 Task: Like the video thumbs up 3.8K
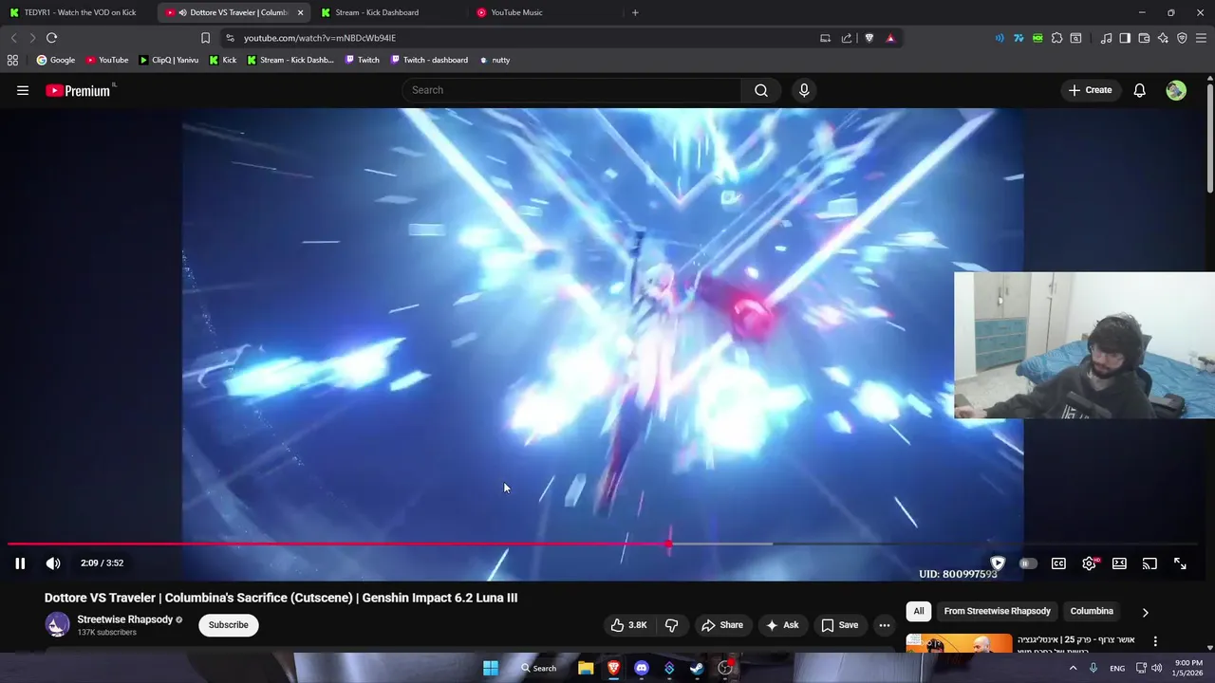(x=628, y=625)
